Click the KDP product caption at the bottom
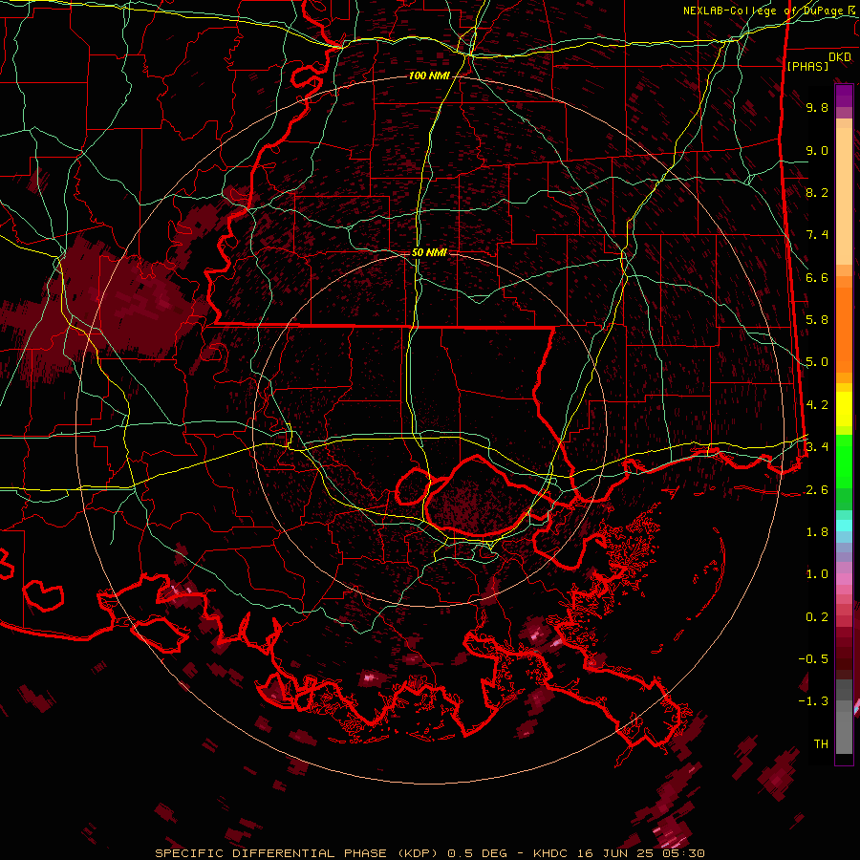The image size is (860, 860). pyautogui.click(x=429, y=853)
